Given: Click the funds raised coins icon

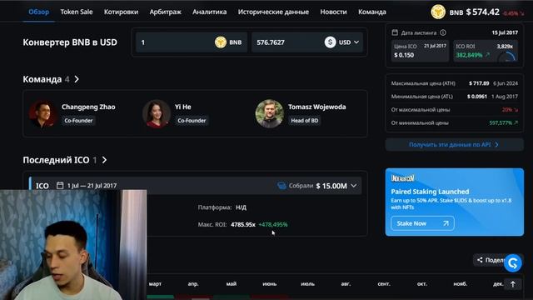Looking at the screenshot, I should (x=281, y=186).
